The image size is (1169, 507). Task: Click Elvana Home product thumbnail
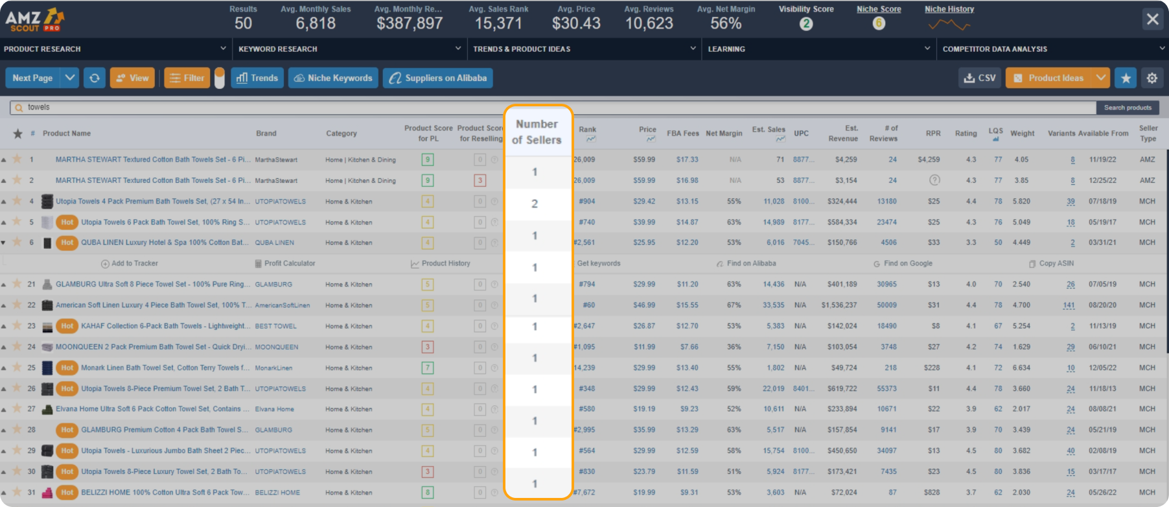coord(47,409)
